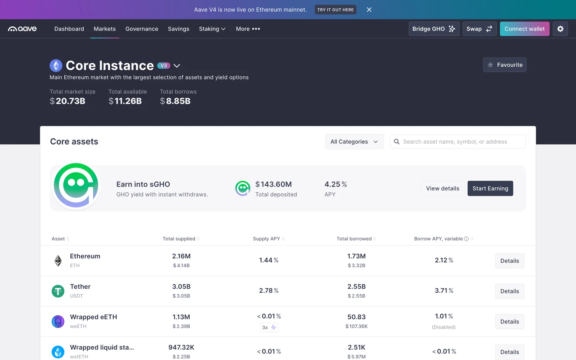Click the Ethereum asset icon
Viewport: 576px width, 360px height.
pos(58,261)
